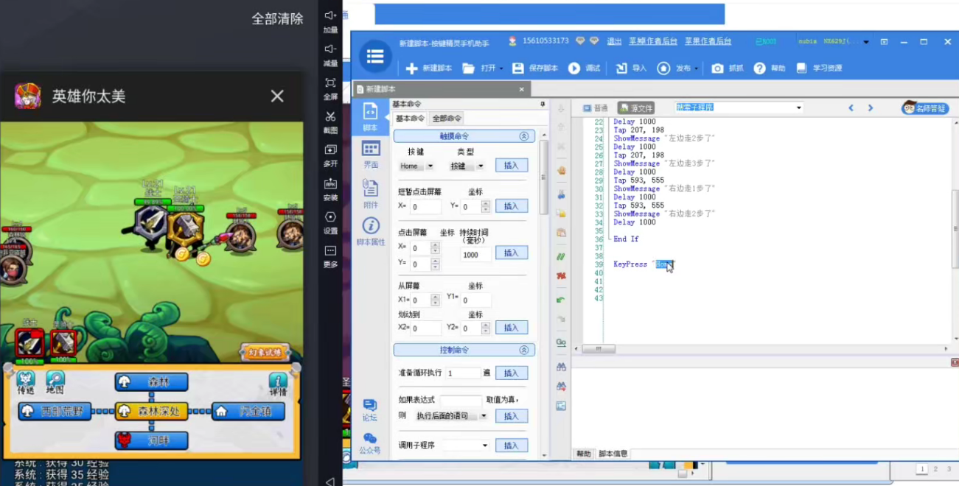Open the Home key dropdown

[430, 166]
